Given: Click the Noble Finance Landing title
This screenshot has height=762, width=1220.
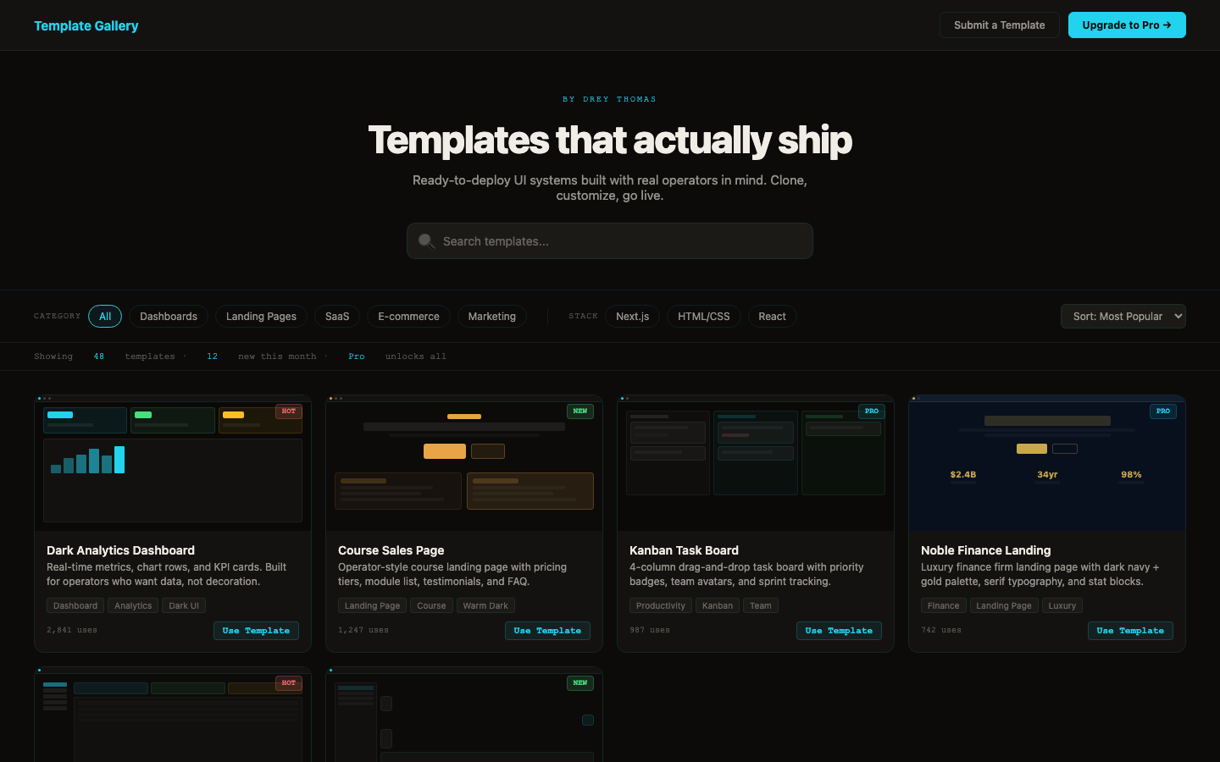Looking at the screenshot, I should pyautogui.click(x=985, y=550).
